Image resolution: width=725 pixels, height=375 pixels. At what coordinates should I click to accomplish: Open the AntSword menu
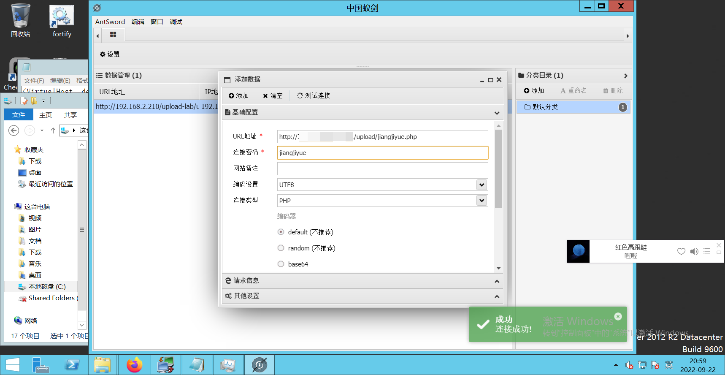pos(110,22)
